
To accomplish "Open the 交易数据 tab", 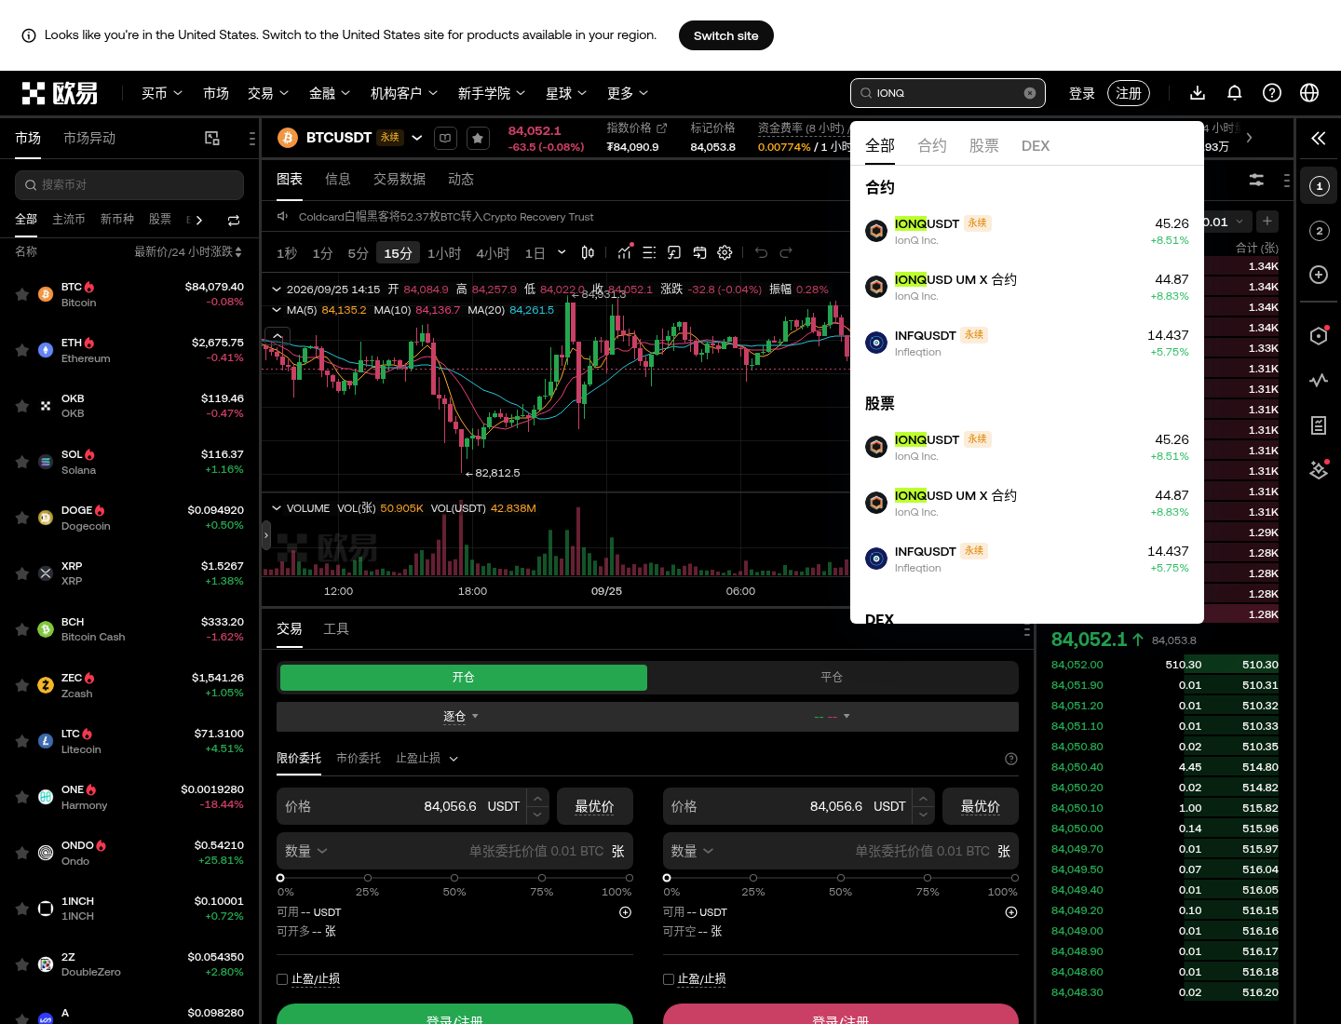I will click(400, 179).
